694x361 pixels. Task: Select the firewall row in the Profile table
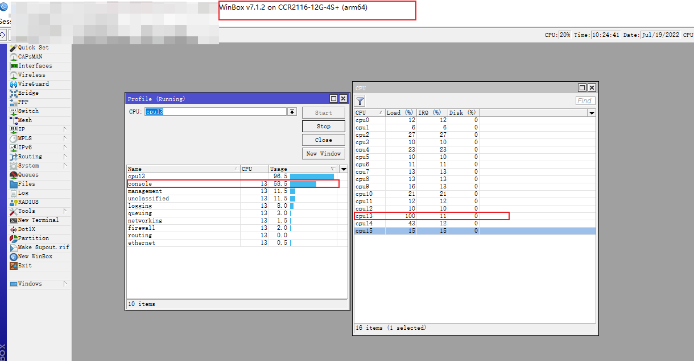[x=232, y=228]
